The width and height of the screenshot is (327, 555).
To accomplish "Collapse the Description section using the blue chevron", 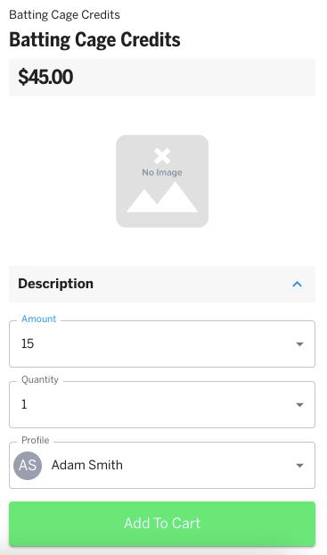I will tap(297, 284).
